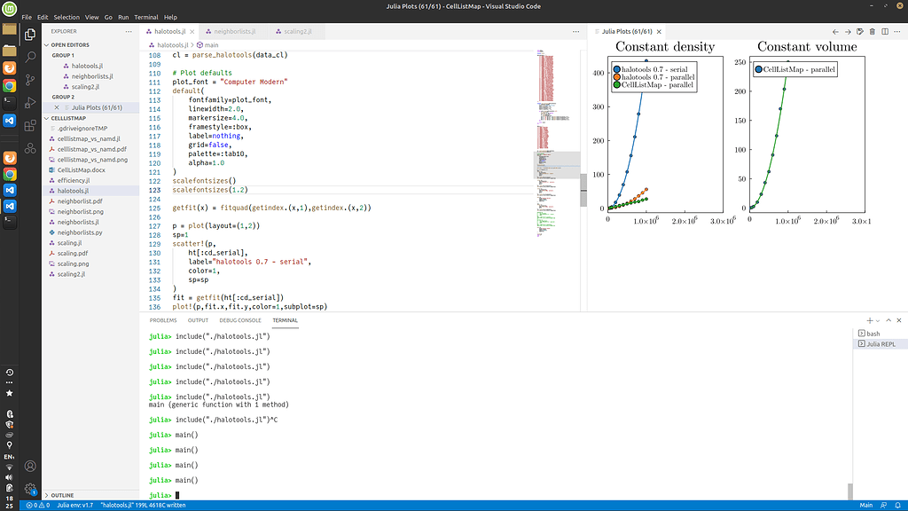Click Julia env: v1.7 in the status bar
This screenshot has width=908, height=511.
coord(75,505)
